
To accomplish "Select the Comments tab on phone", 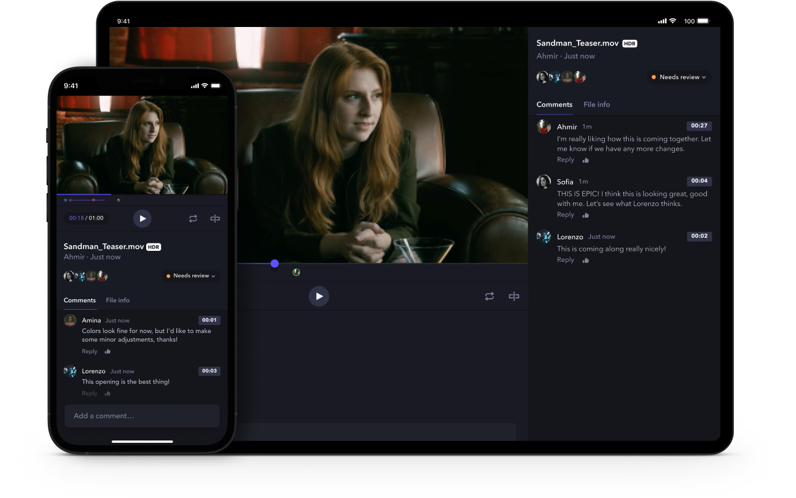I will click(80, 300).
